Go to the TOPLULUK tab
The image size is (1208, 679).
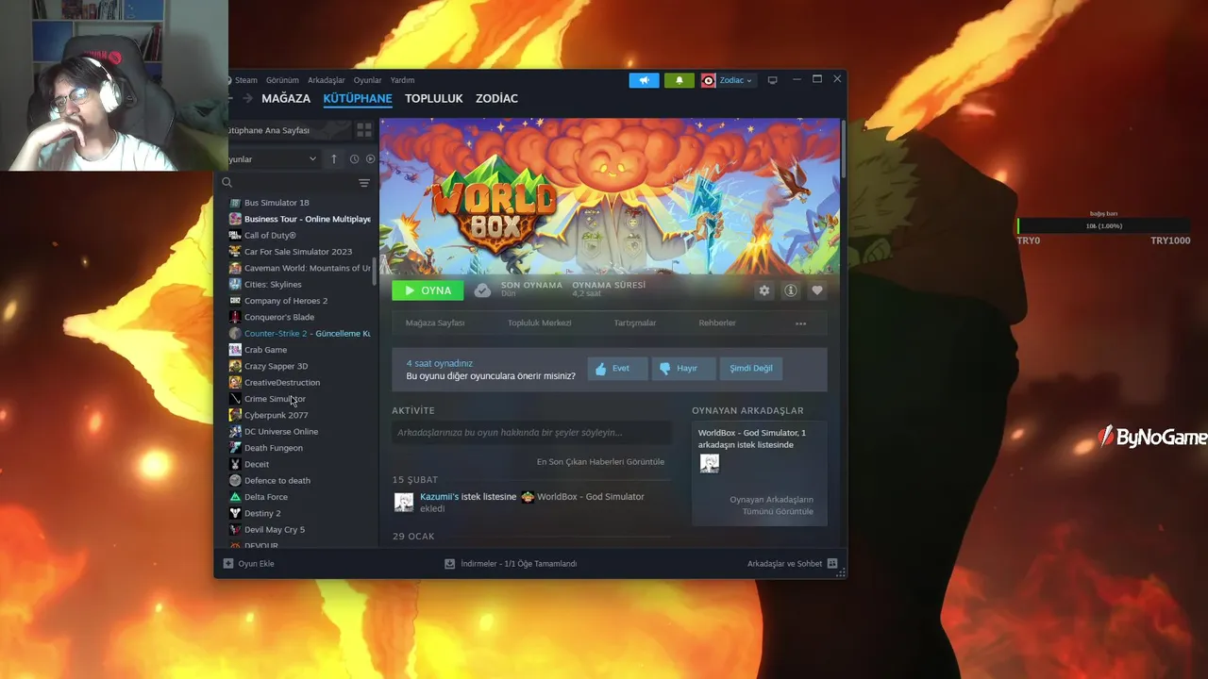[x=434, y=98]
